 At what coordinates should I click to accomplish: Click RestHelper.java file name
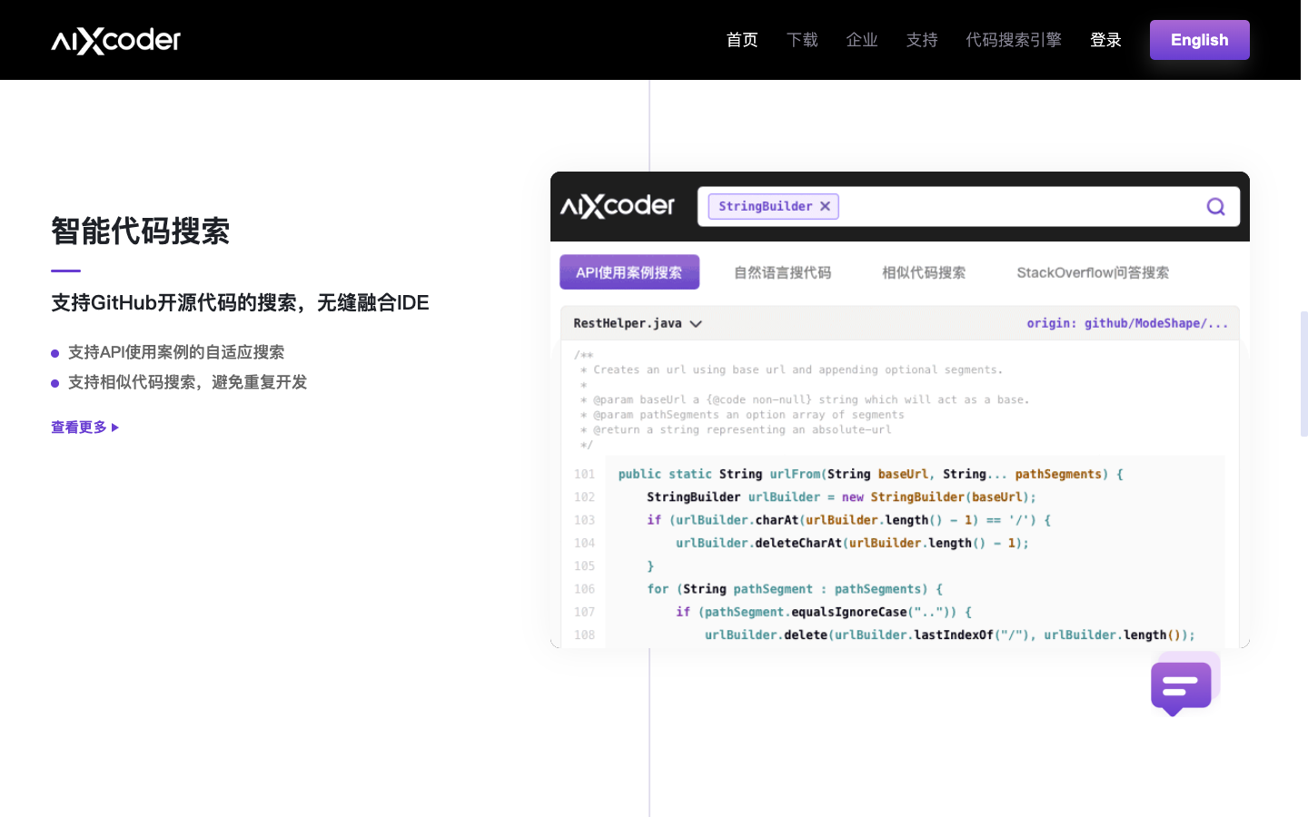point(628,323)
